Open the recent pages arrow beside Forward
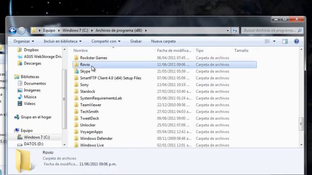This screenshot has width=312, height=175. [x=28, y=31]
